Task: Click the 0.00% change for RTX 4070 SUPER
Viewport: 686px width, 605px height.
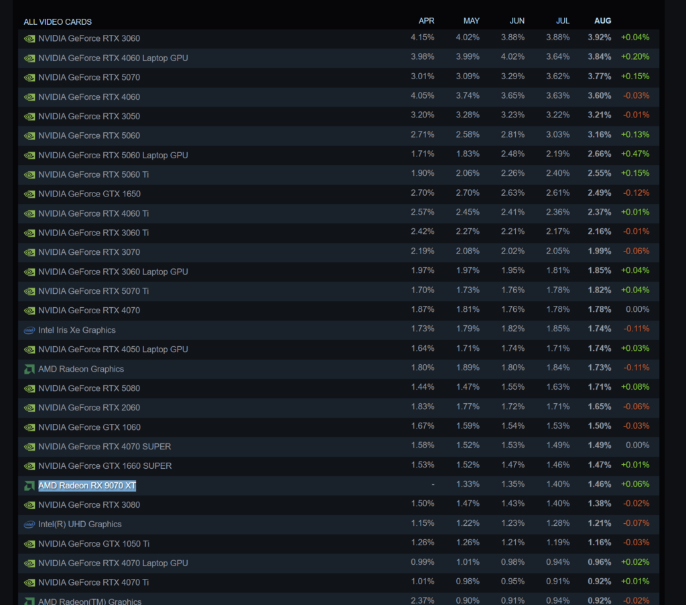Action: (x=638, y=445)
